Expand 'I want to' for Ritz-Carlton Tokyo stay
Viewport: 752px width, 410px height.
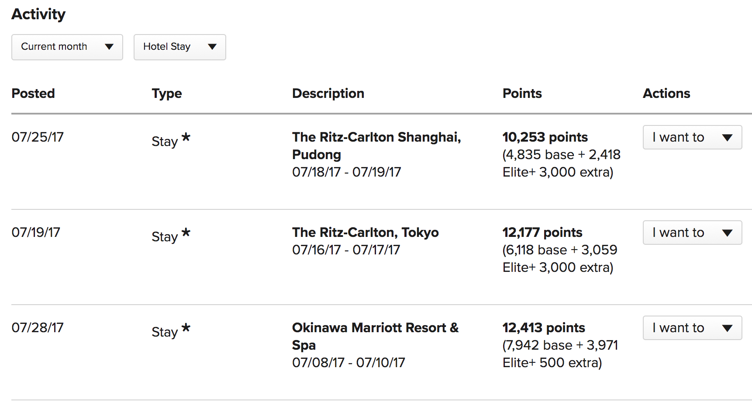[x=692, y=233]
